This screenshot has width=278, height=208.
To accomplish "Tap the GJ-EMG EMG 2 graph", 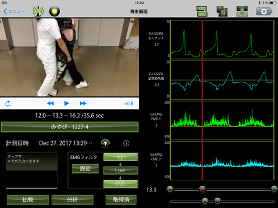I will click(222, 160).
